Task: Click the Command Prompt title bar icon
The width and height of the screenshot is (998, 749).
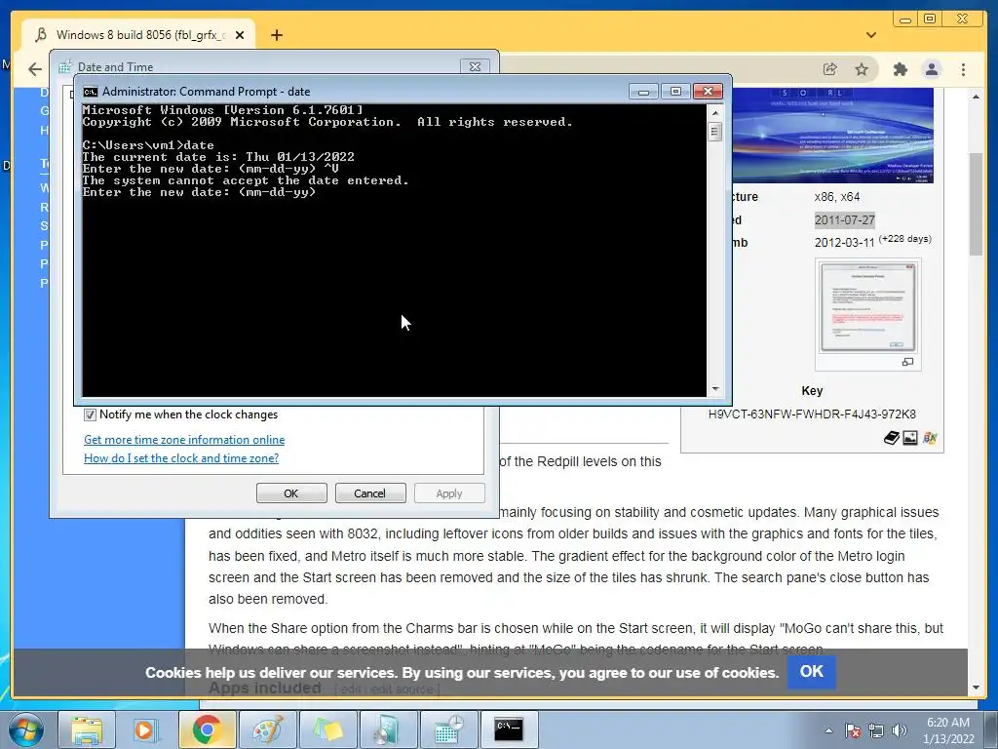Action: tap(90, 91)
